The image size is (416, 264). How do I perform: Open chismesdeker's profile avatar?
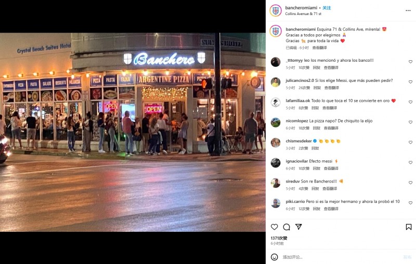pyautogui.click(x=276, y=143)
